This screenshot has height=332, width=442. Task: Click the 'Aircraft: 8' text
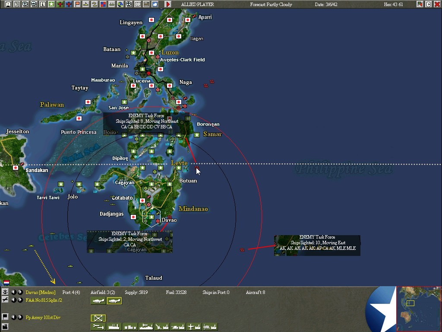(256, 293)
